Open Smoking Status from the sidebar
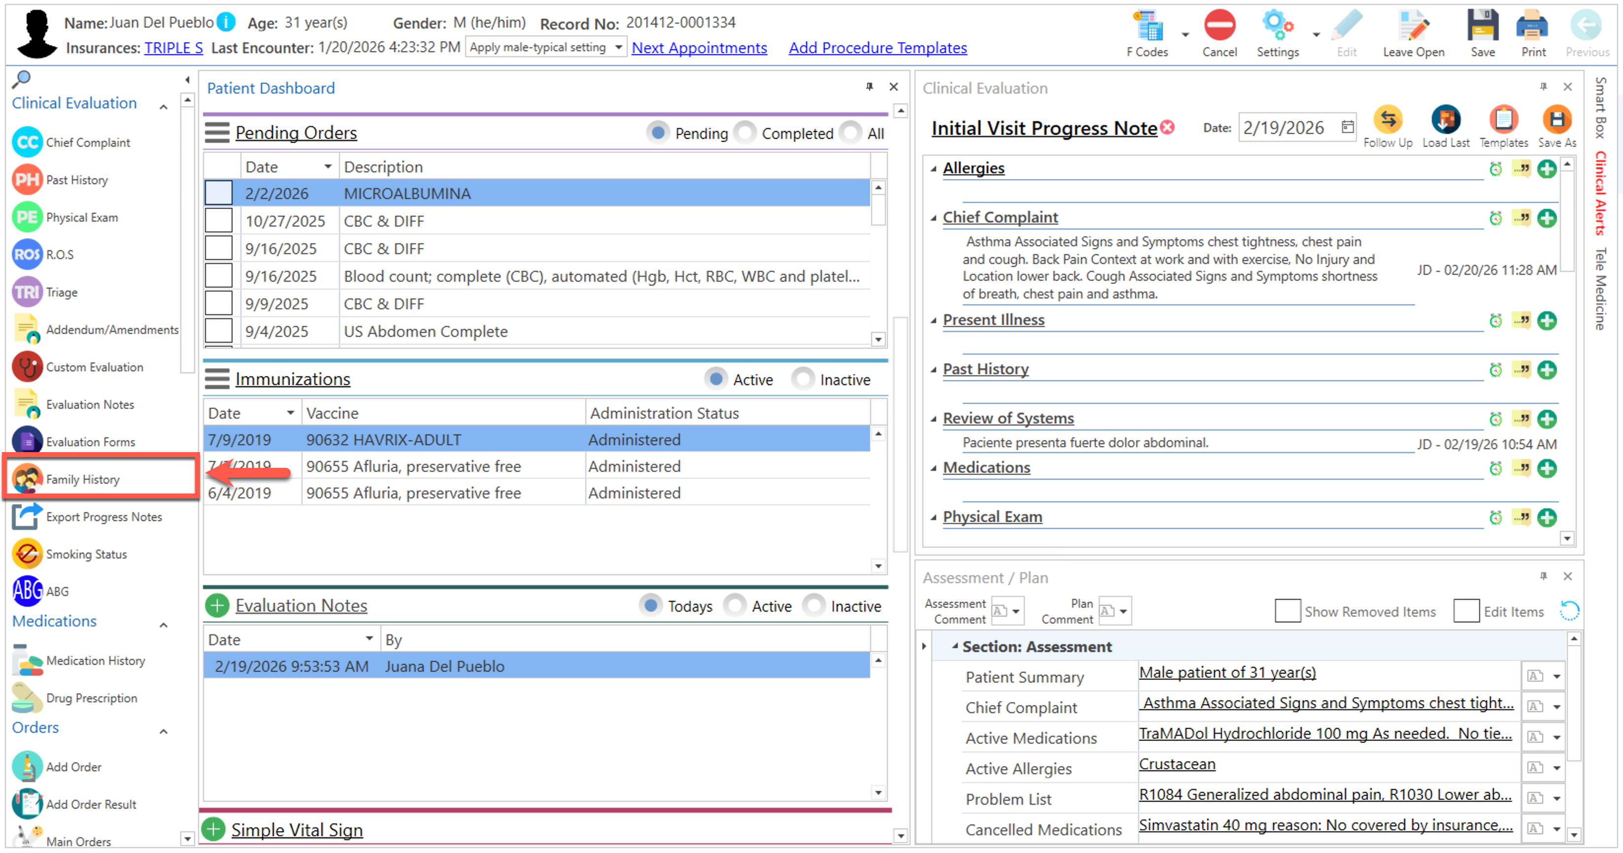 tap(86, 555)
